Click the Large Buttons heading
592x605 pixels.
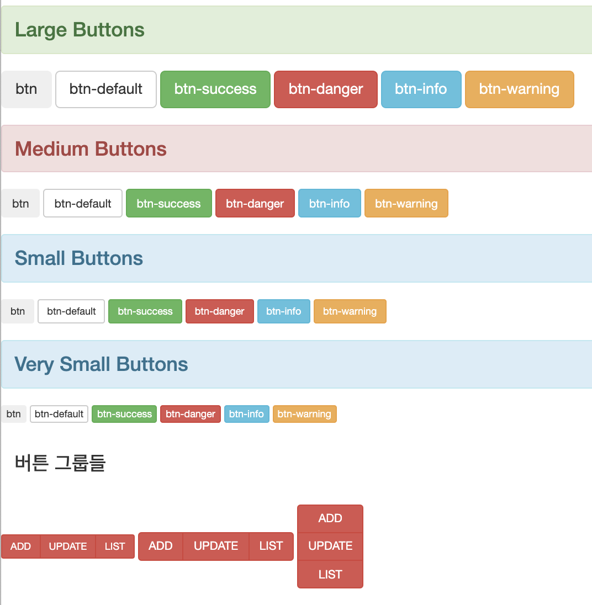(x=80, y=30)
